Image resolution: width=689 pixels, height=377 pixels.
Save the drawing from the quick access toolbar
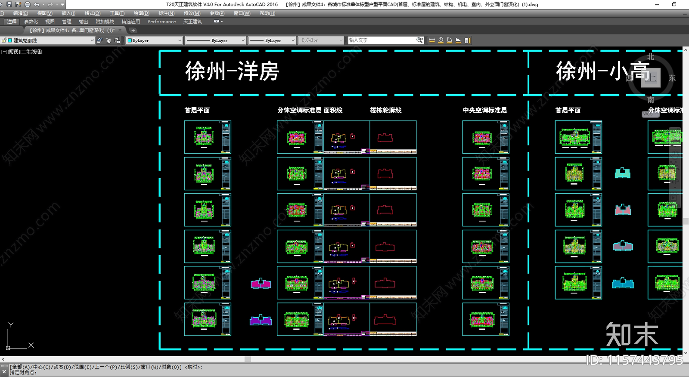click(9, 4)
